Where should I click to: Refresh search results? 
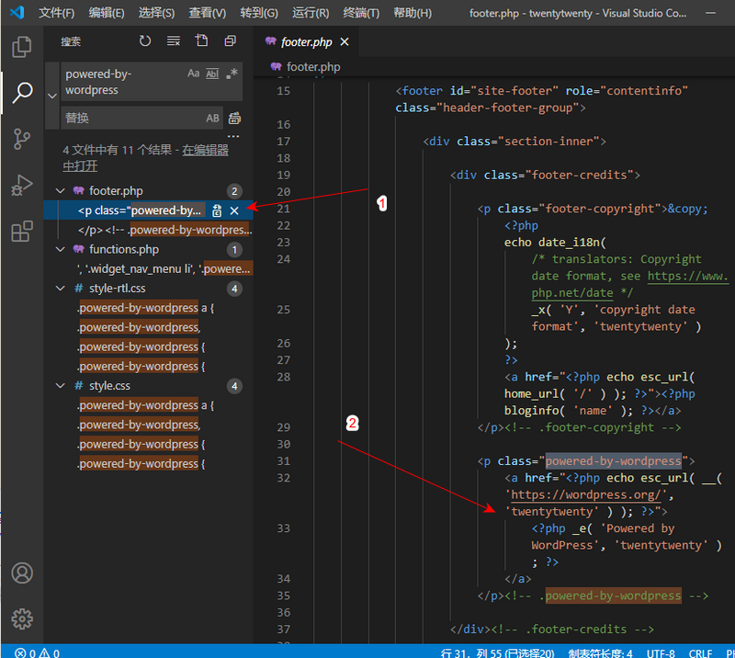(x=145, y=40)
